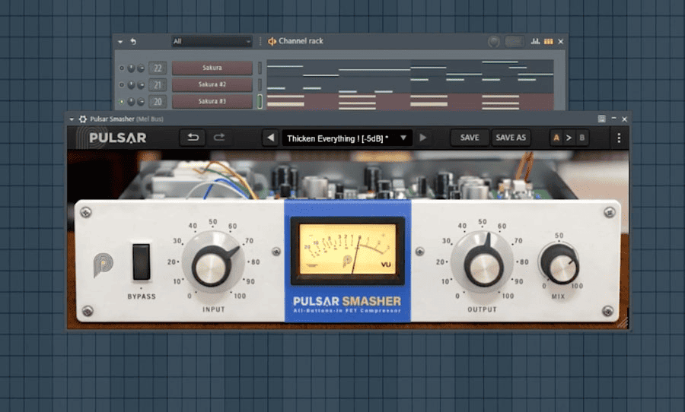Toggle mute LED for Sakura channel
This screenshot has width=685, height=412.
pyautogui.click(x=122, y=68)
